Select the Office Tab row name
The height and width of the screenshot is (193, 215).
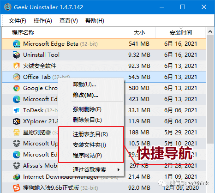click(37, 77)
